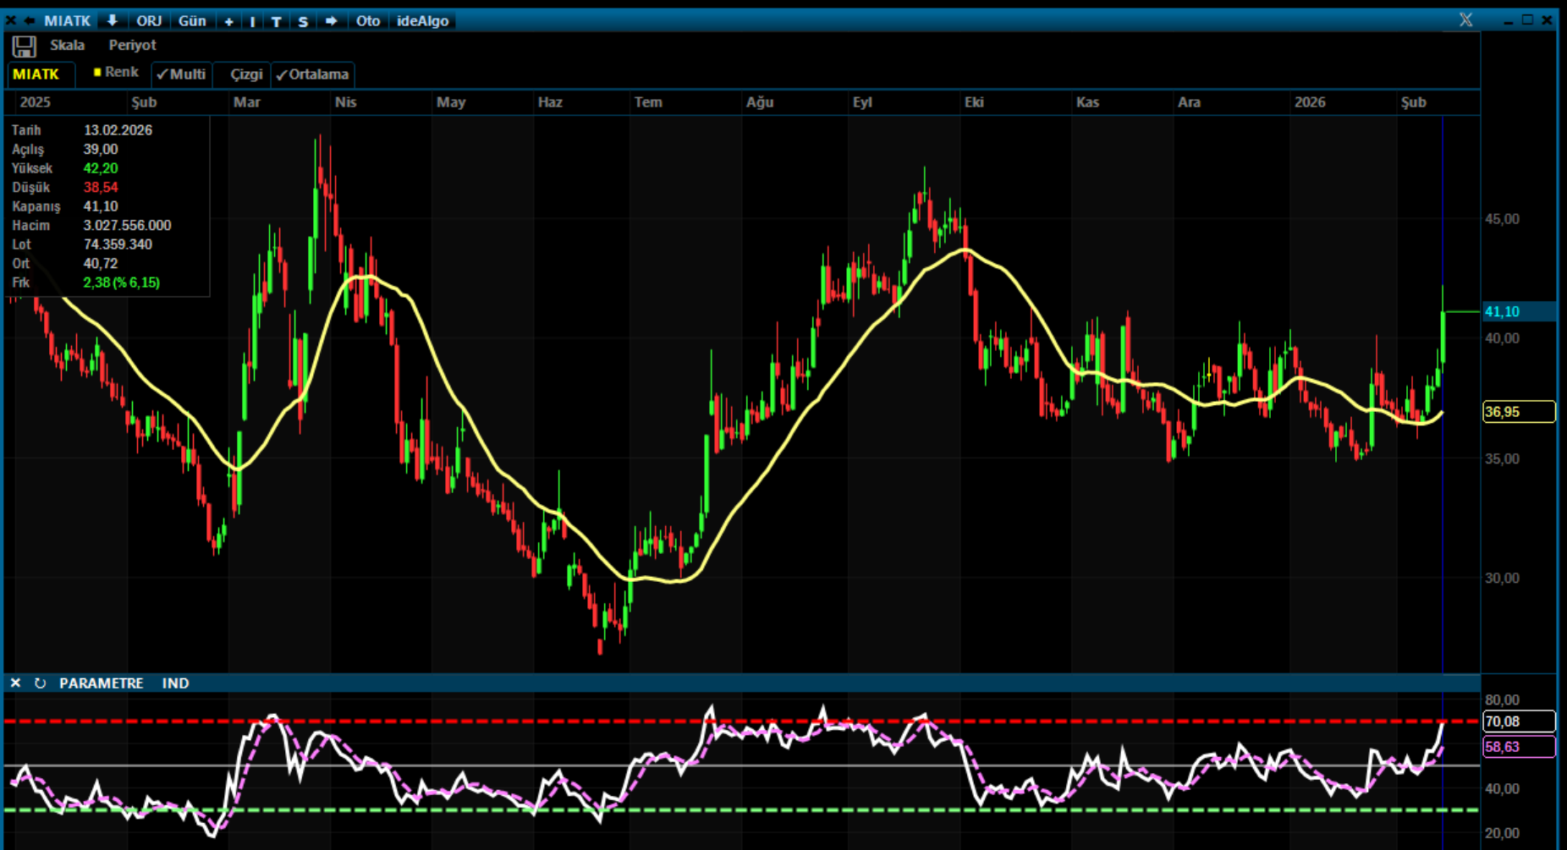
Task: Click the save floppy disk icon
Action: click(24, 47)
